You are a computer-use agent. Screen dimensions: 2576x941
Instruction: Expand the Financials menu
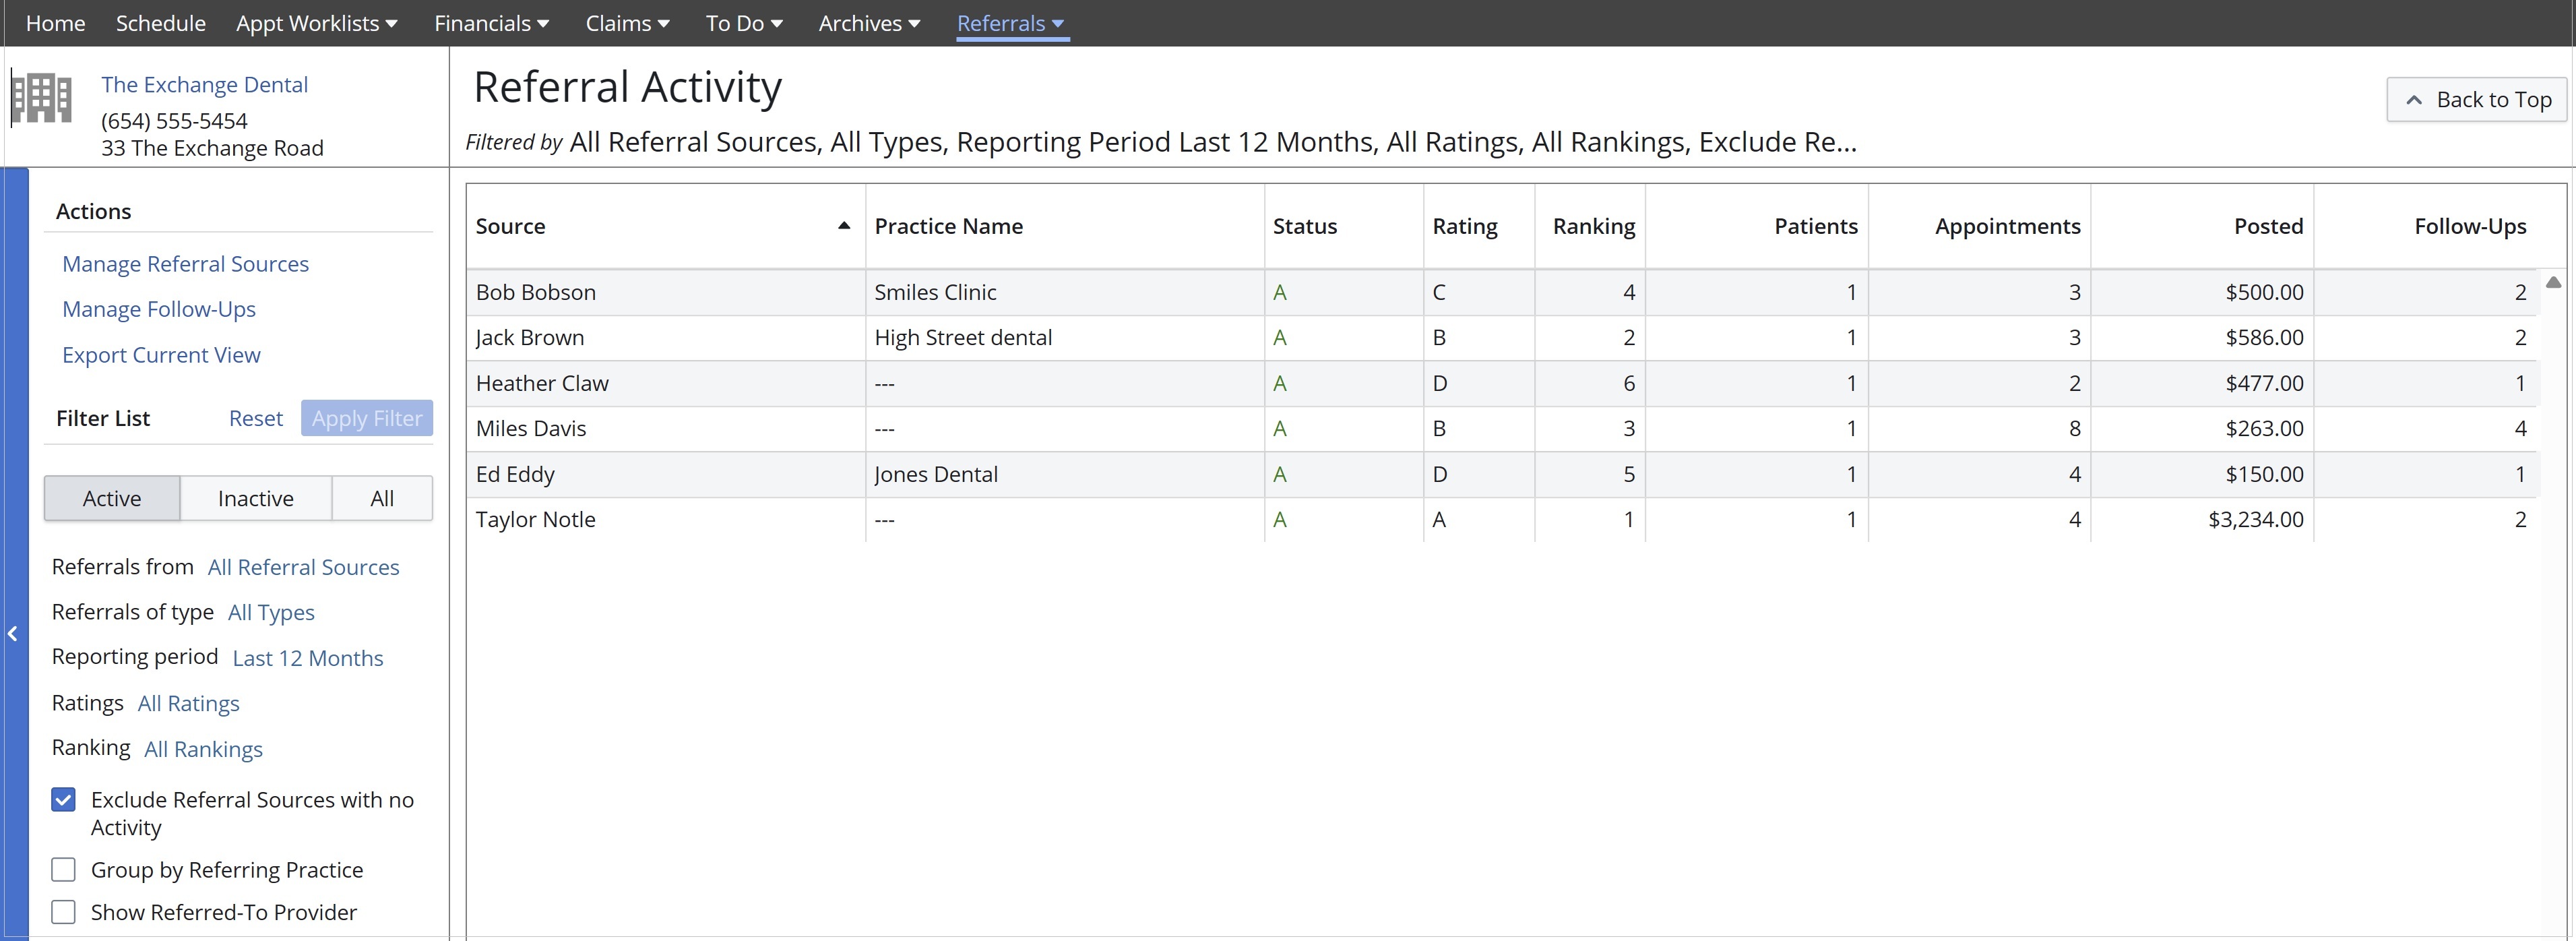[x=491, y=23]
